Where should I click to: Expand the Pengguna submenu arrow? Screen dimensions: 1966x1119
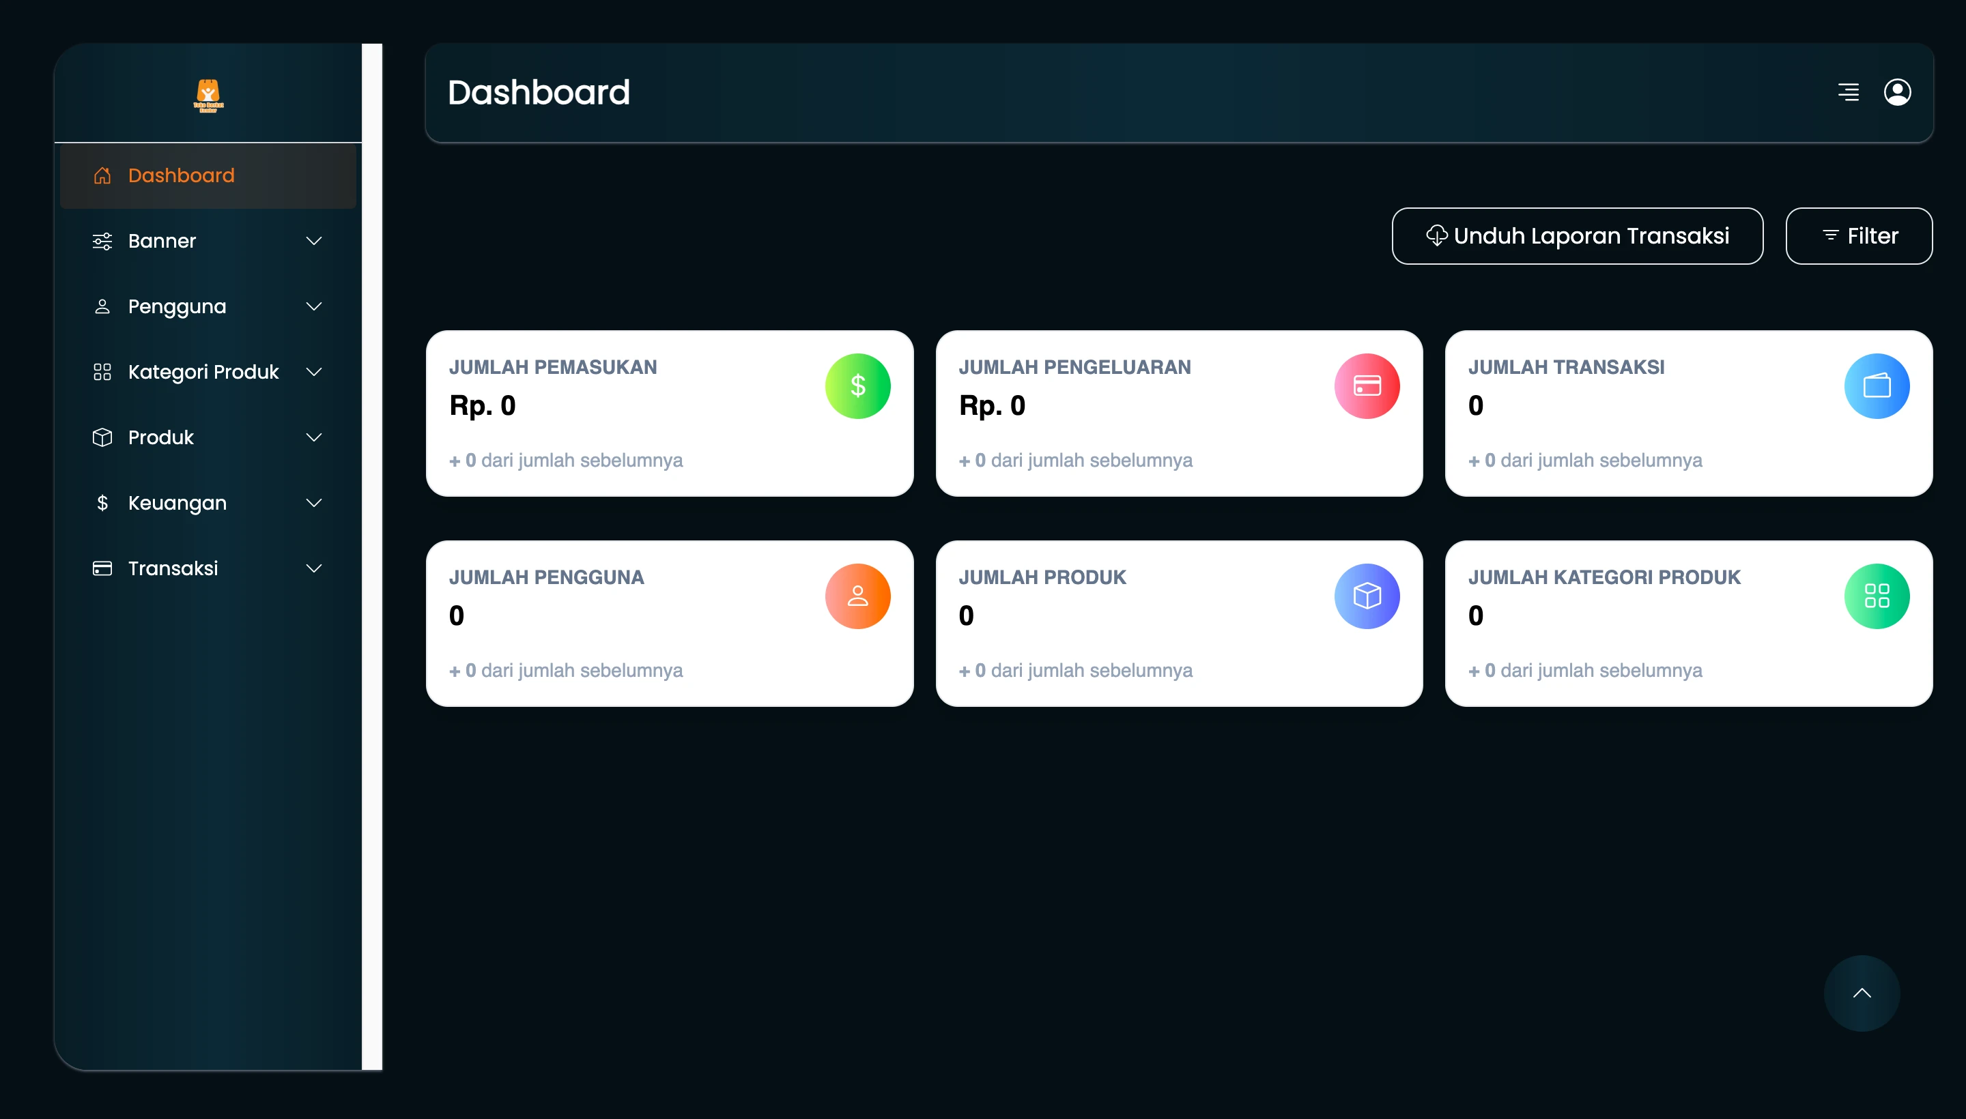tap(314, 306)
